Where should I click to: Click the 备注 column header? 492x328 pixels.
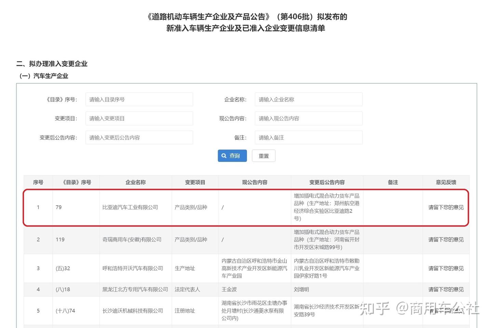pyautogui.click(x=393, y=182)
